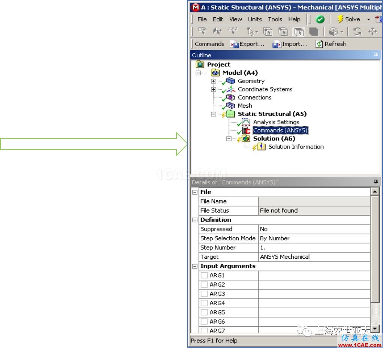Click the Direction selection tool icon
This screenshot has height=348, width=383.
coord(217,31)
